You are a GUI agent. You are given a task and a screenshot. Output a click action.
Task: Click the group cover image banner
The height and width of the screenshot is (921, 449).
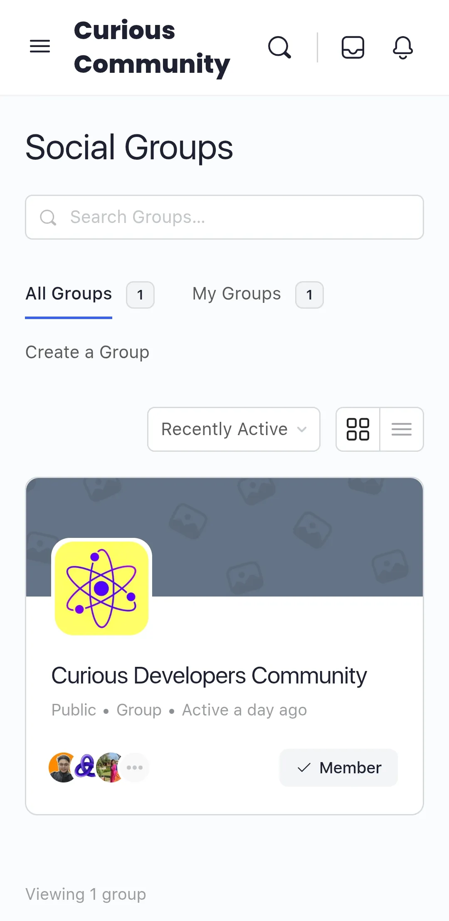pos(224,537)
